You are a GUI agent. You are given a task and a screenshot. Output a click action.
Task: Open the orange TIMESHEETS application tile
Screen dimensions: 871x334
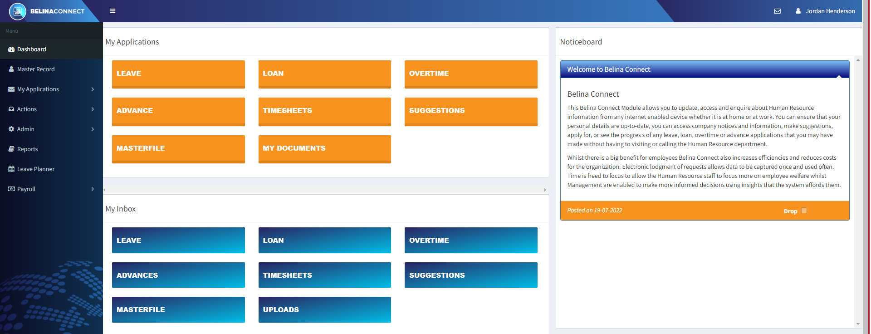[325, 112]
